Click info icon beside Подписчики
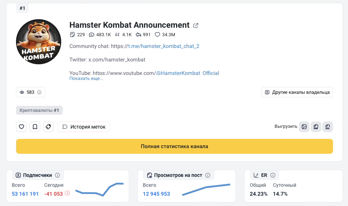The height and width of the screenshot is (206, 348). pyautogui.click(x=57, y=175)
